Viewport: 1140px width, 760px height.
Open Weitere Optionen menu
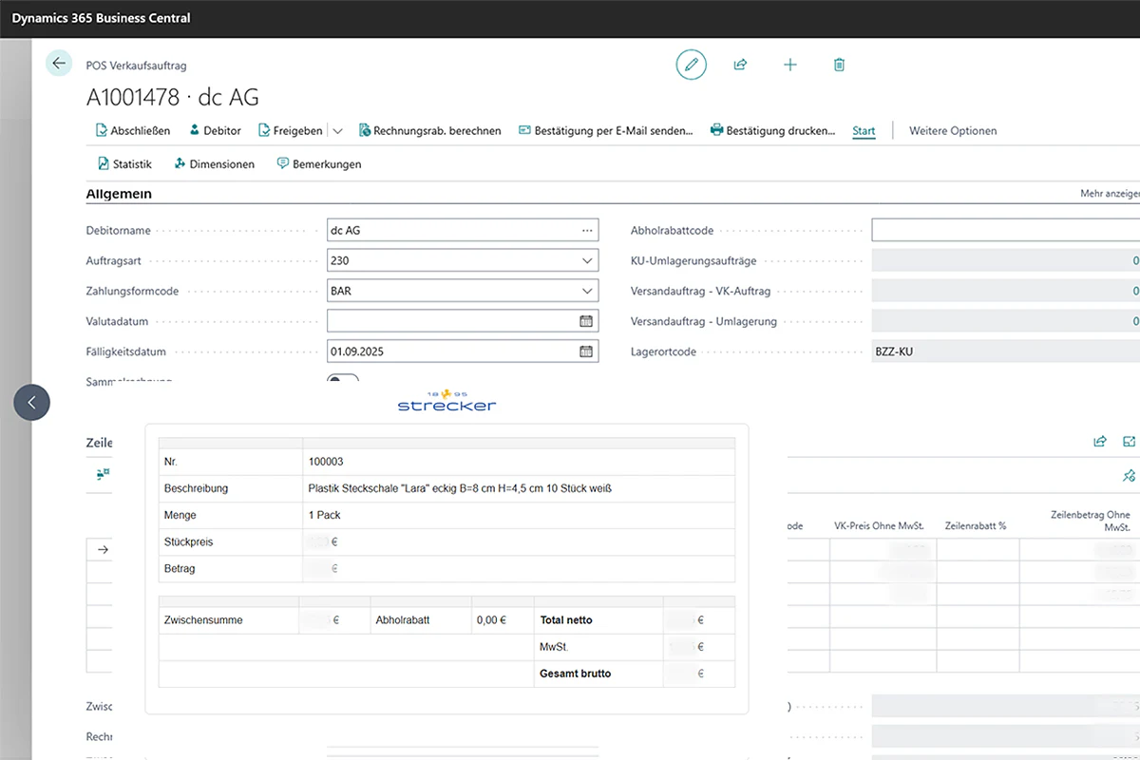[953, 131]
